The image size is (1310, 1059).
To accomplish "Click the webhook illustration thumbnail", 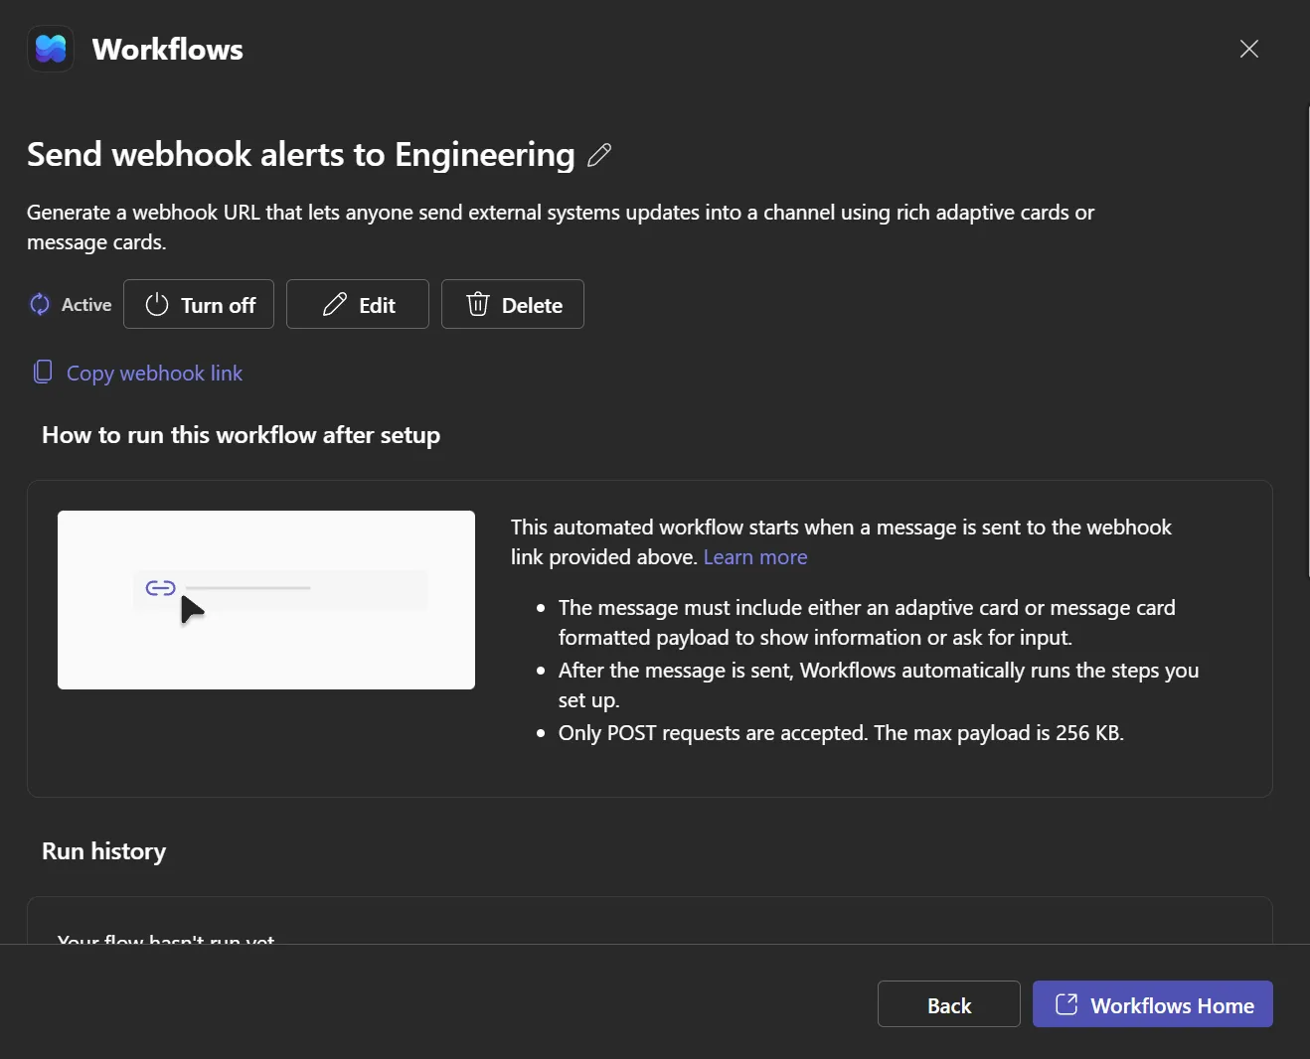I will coord(266,600).
